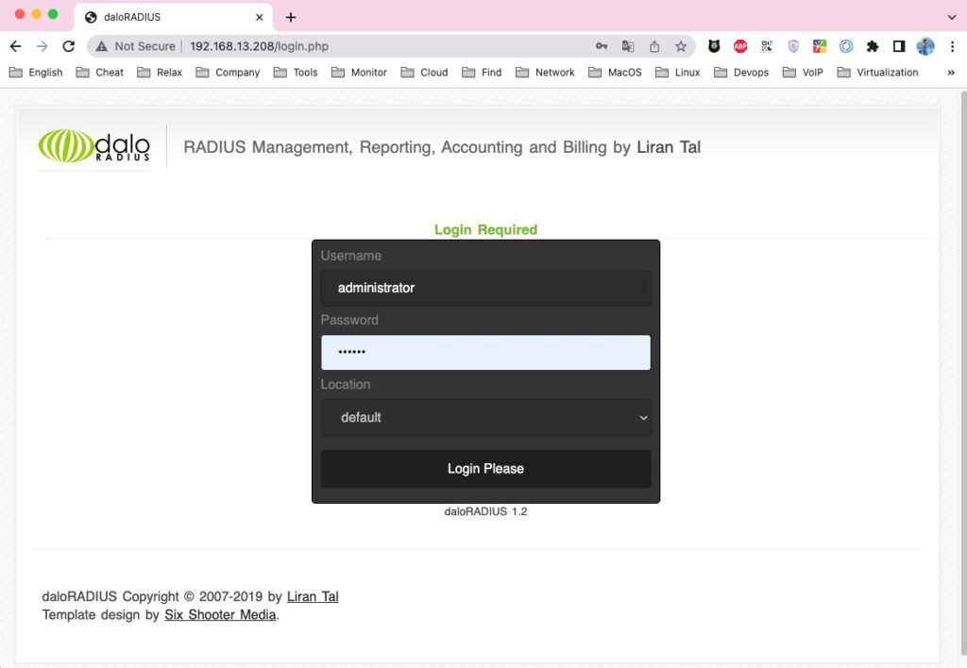967x668 pixels.
Task: Click the daloRADIUS 1.2 version text
Action: point(485,511)
